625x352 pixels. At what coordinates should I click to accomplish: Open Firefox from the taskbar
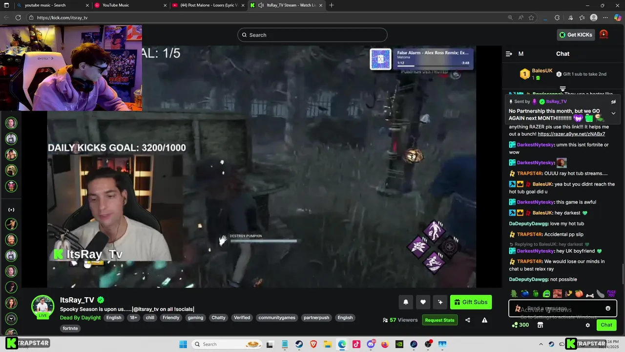click(385, 344)
